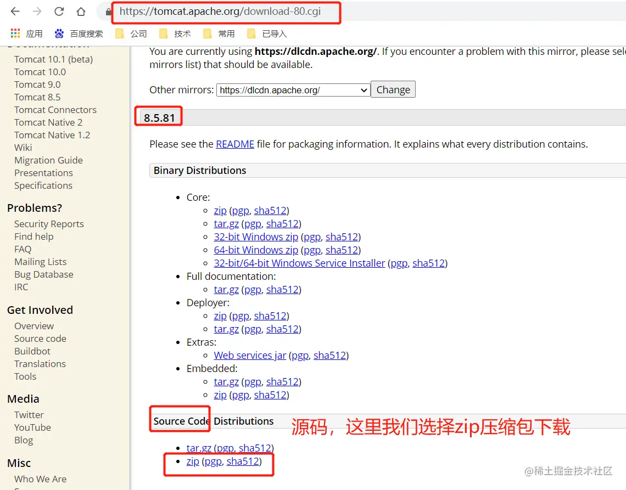Download the Embedded tar.gz
This screenshot has width=626, height=490.
[x=226, y=382]
